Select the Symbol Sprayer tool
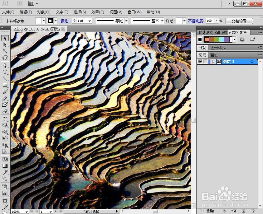Screen dimensions: 263x214 [5, 186]
